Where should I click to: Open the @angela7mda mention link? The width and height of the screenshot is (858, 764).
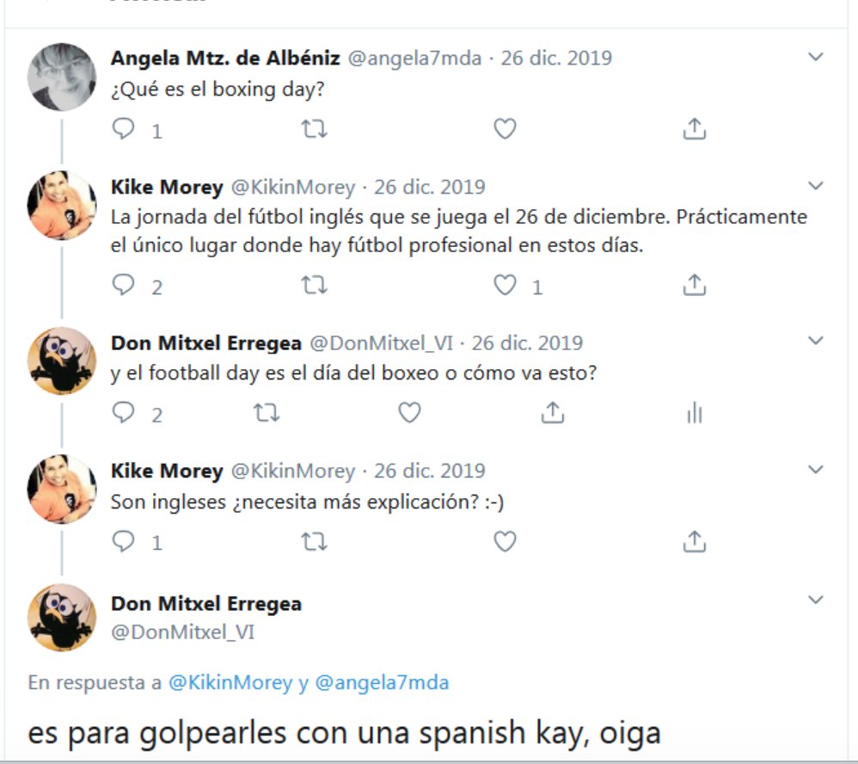pos(382,682)
